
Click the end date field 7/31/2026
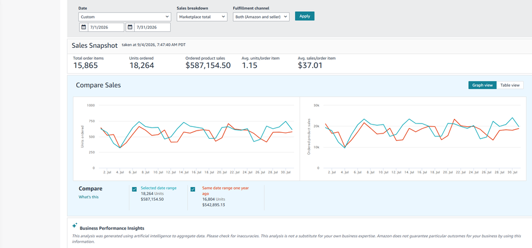153,27
